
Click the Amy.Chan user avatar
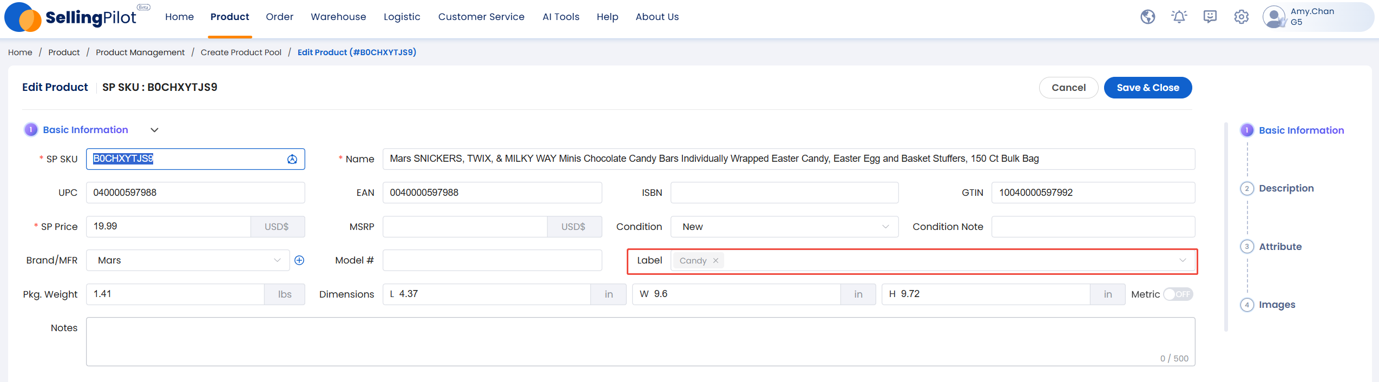coord(1274,17)
